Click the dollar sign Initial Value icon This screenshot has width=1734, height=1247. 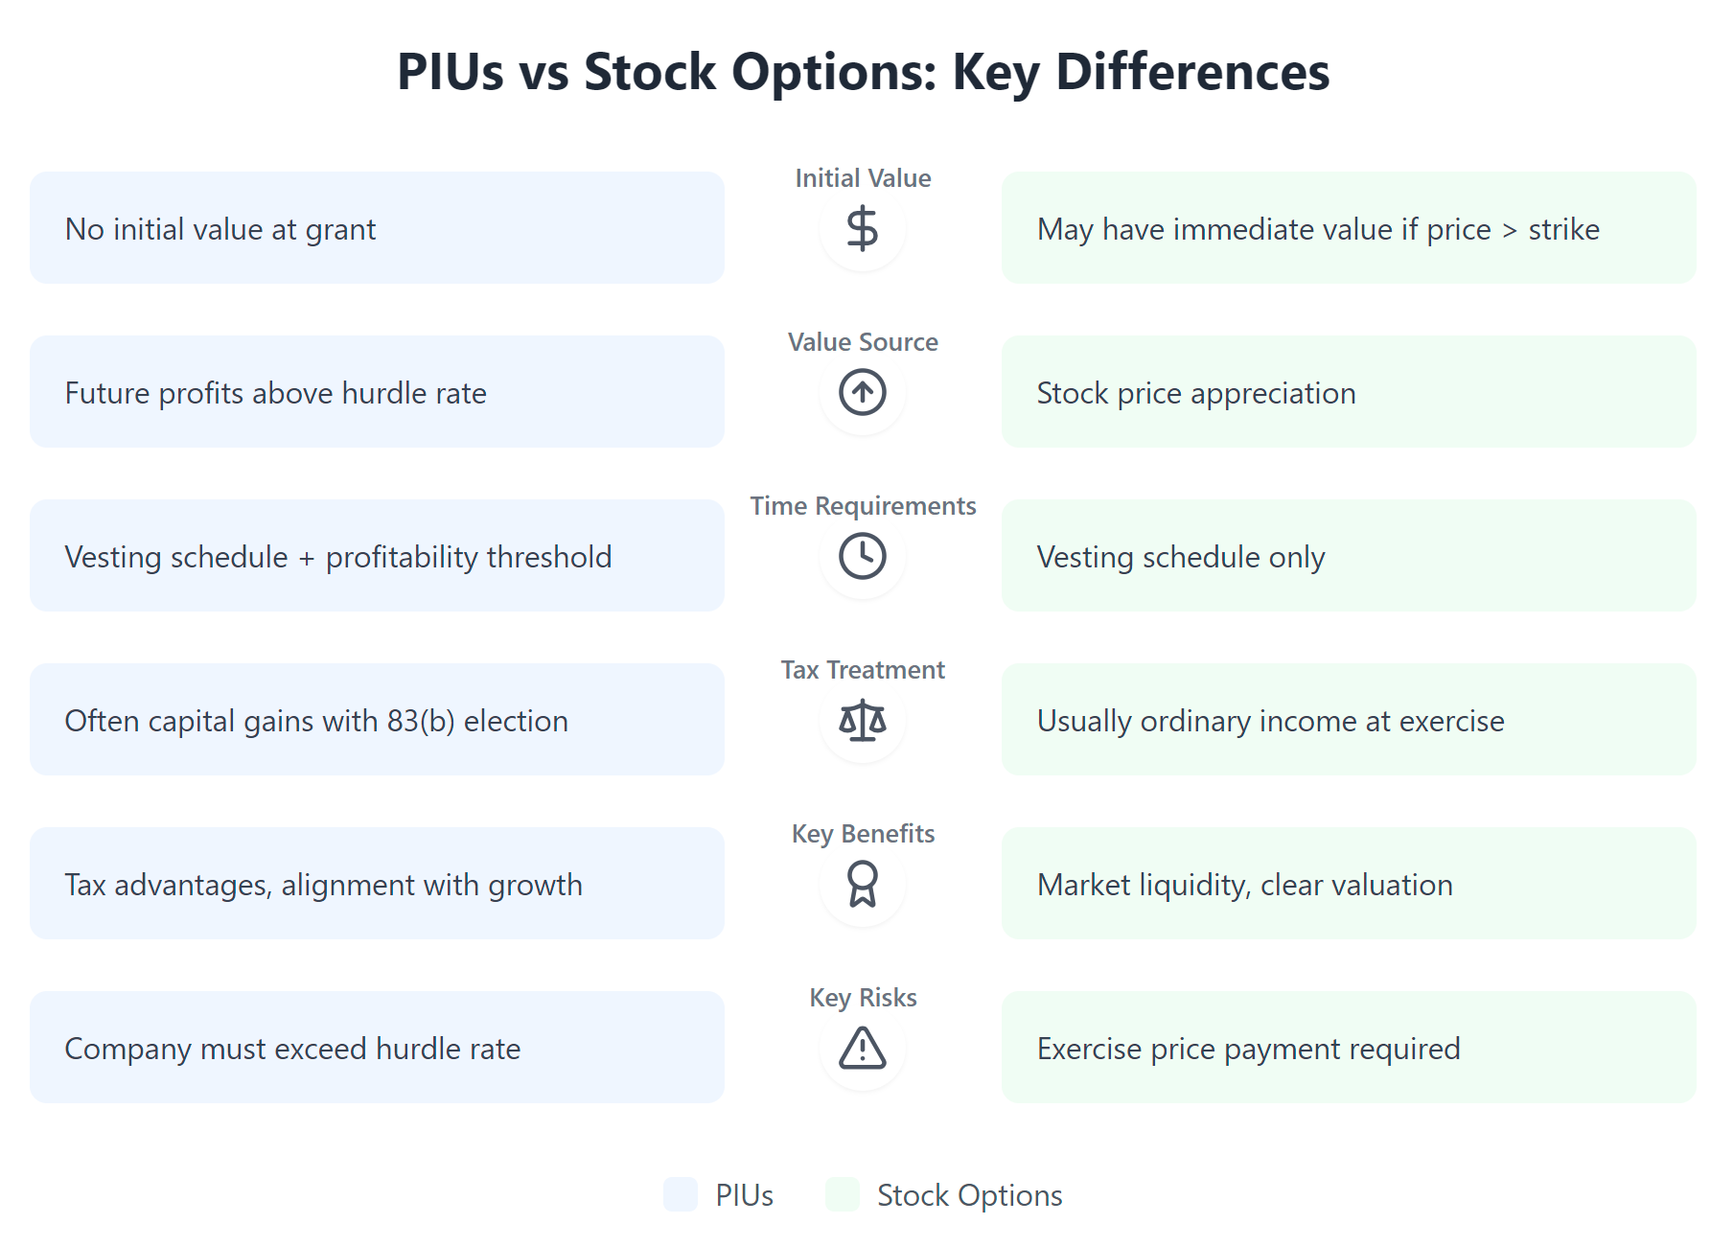point(863,229)
